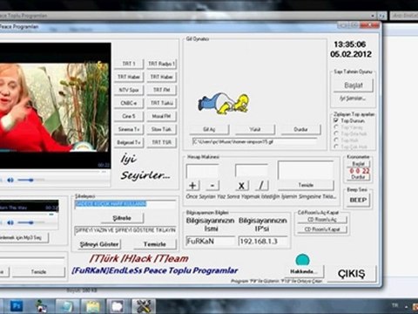Tune to Cine 5 channel
Viewport: 418px width, 314px height.
129,116
